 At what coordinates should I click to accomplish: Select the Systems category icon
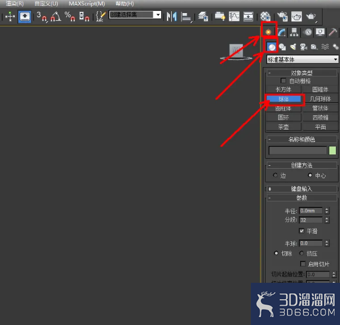tap(335, 47)
